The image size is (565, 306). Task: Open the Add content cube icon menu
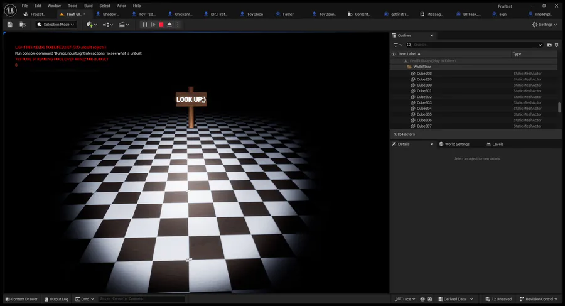click(92, 25)
